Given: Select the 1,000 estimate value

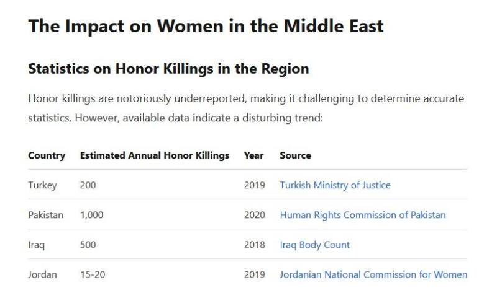Looking at the screenshot, I should coord(91,215).
